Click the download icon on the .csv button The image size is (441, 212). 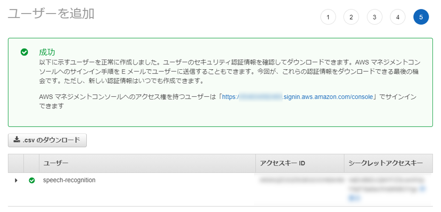17,140
